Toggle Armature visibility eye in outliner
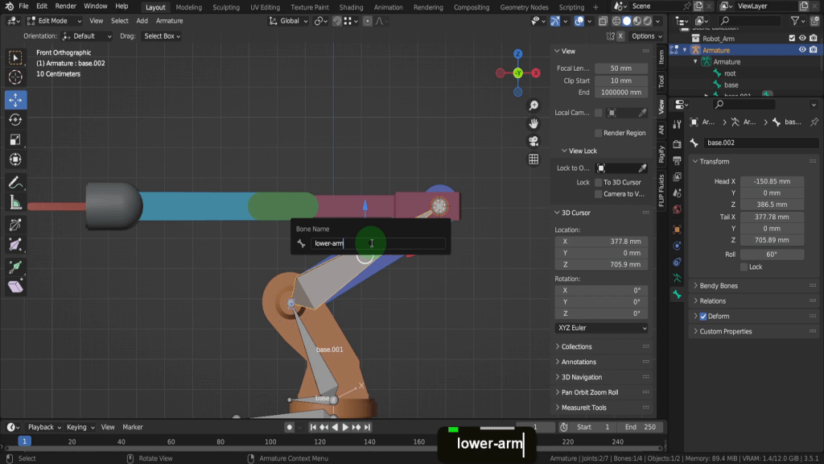824x464 pixels. [x=801, y=50]
